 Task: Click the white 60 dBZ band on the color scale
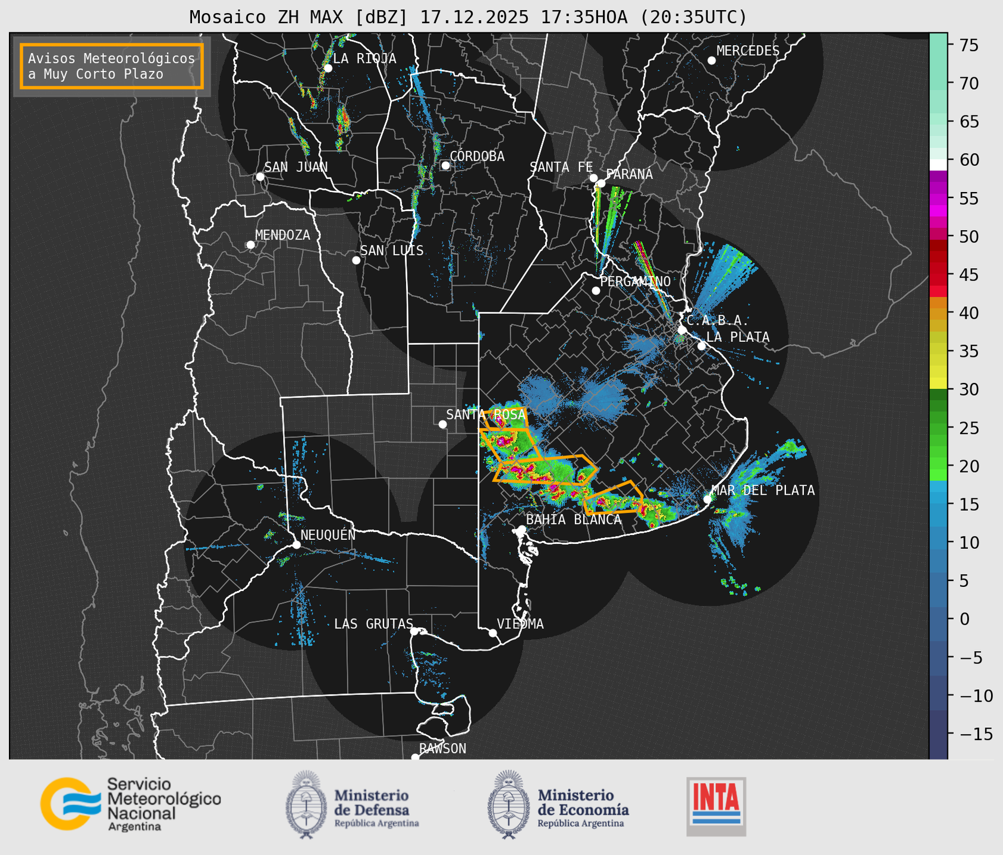(x=938, y=165)
